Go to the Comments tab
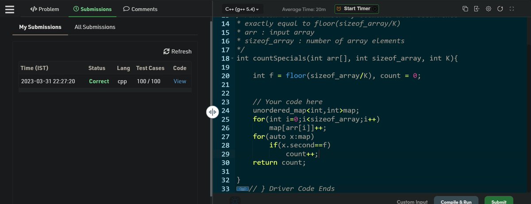 coord(140,9)
